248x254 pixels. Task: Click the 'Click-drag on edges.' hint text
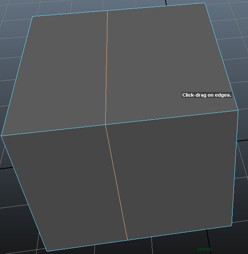(x=207, y=95)
